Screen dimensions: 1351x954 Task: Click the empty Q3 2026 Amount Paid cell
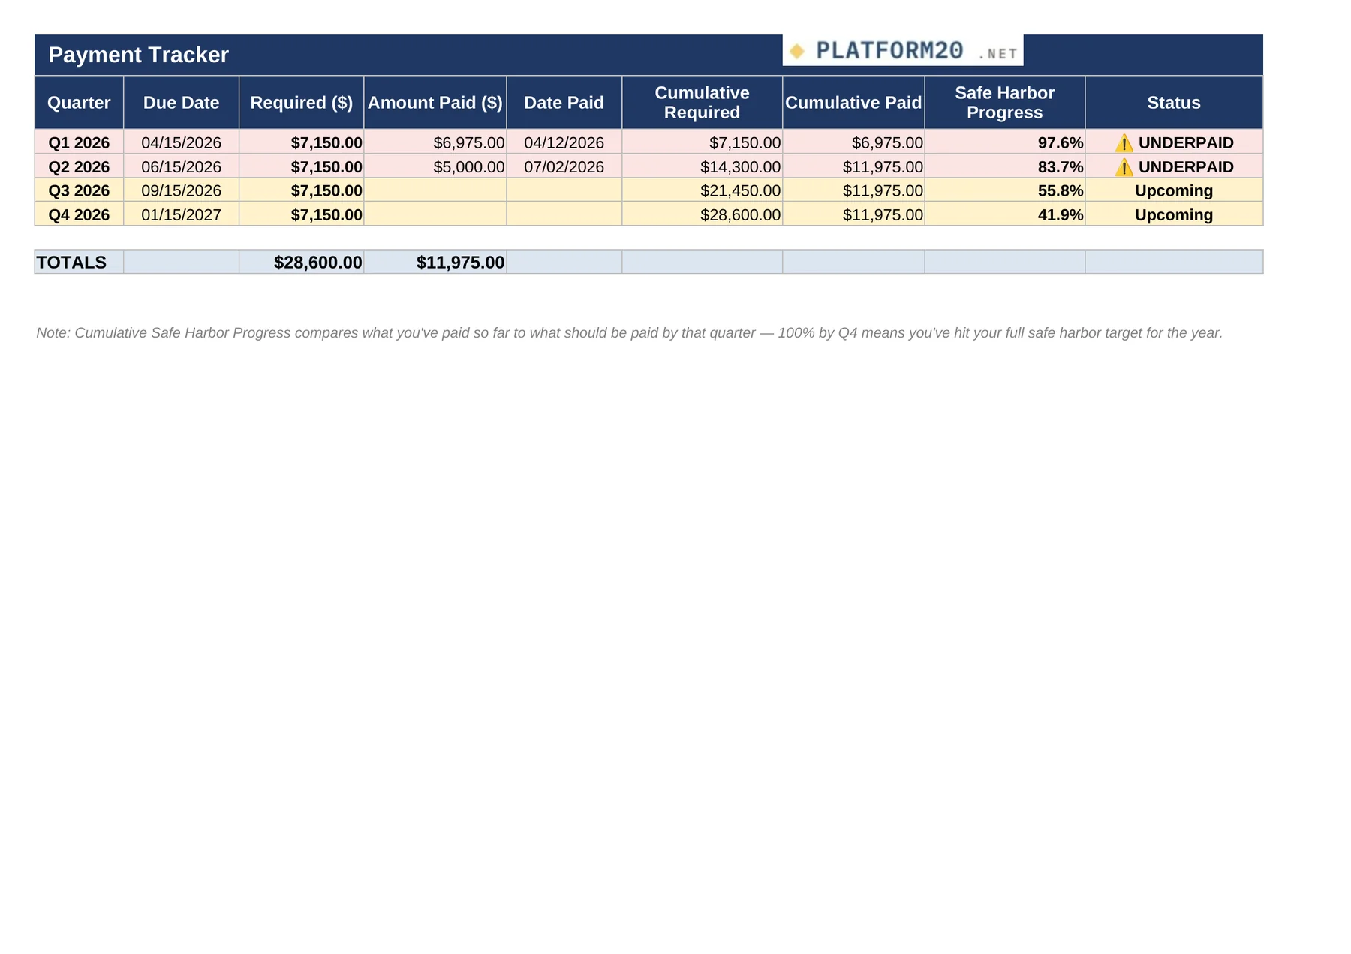tap(435, 190)
